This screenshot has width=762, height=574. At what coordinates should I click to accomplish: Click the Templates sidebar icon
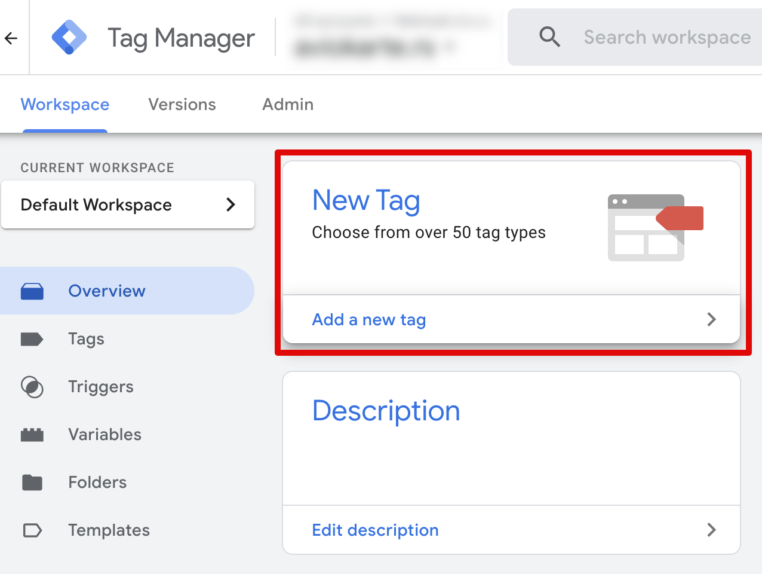coord(32,530)
